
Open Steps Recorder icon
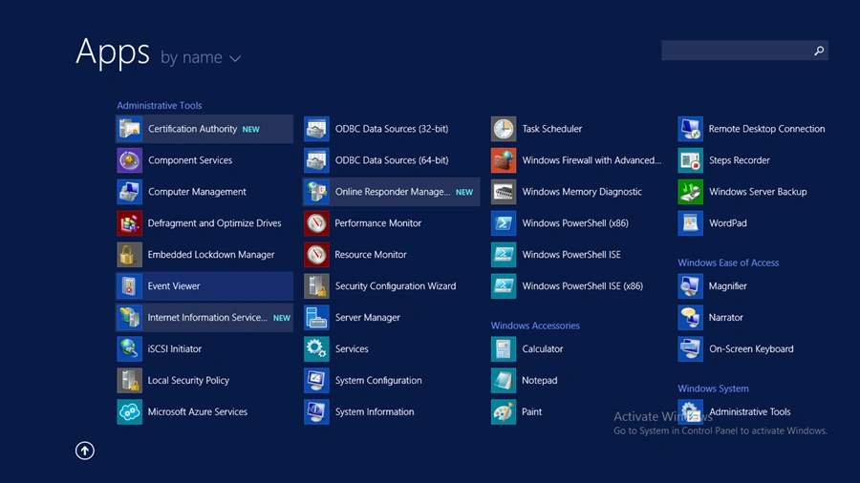click(x=691, y=160)
